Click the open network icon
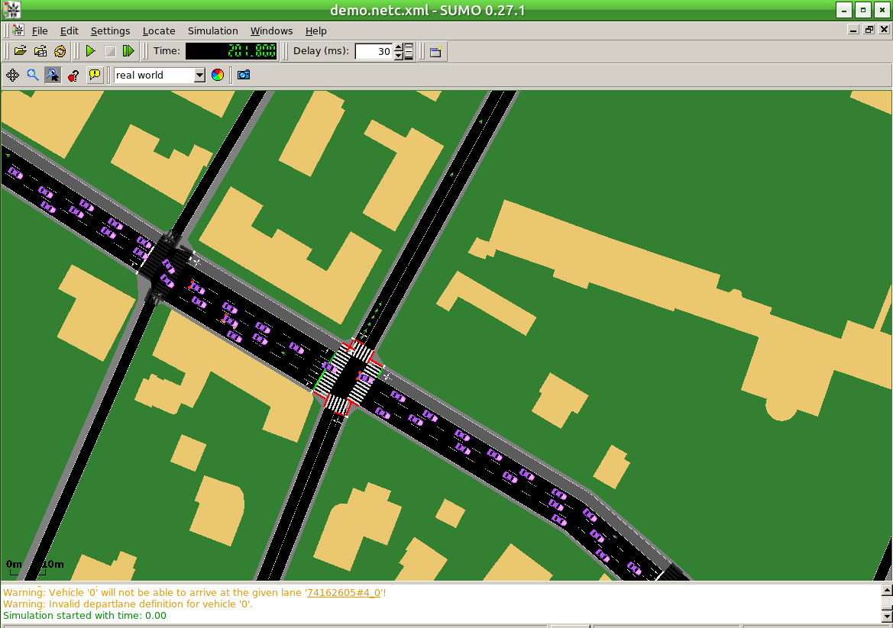This screenshot has height=628, width=893. click(40, 51)
